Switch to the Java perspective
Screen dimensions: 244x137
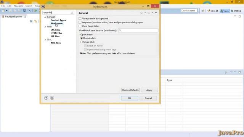225,11
